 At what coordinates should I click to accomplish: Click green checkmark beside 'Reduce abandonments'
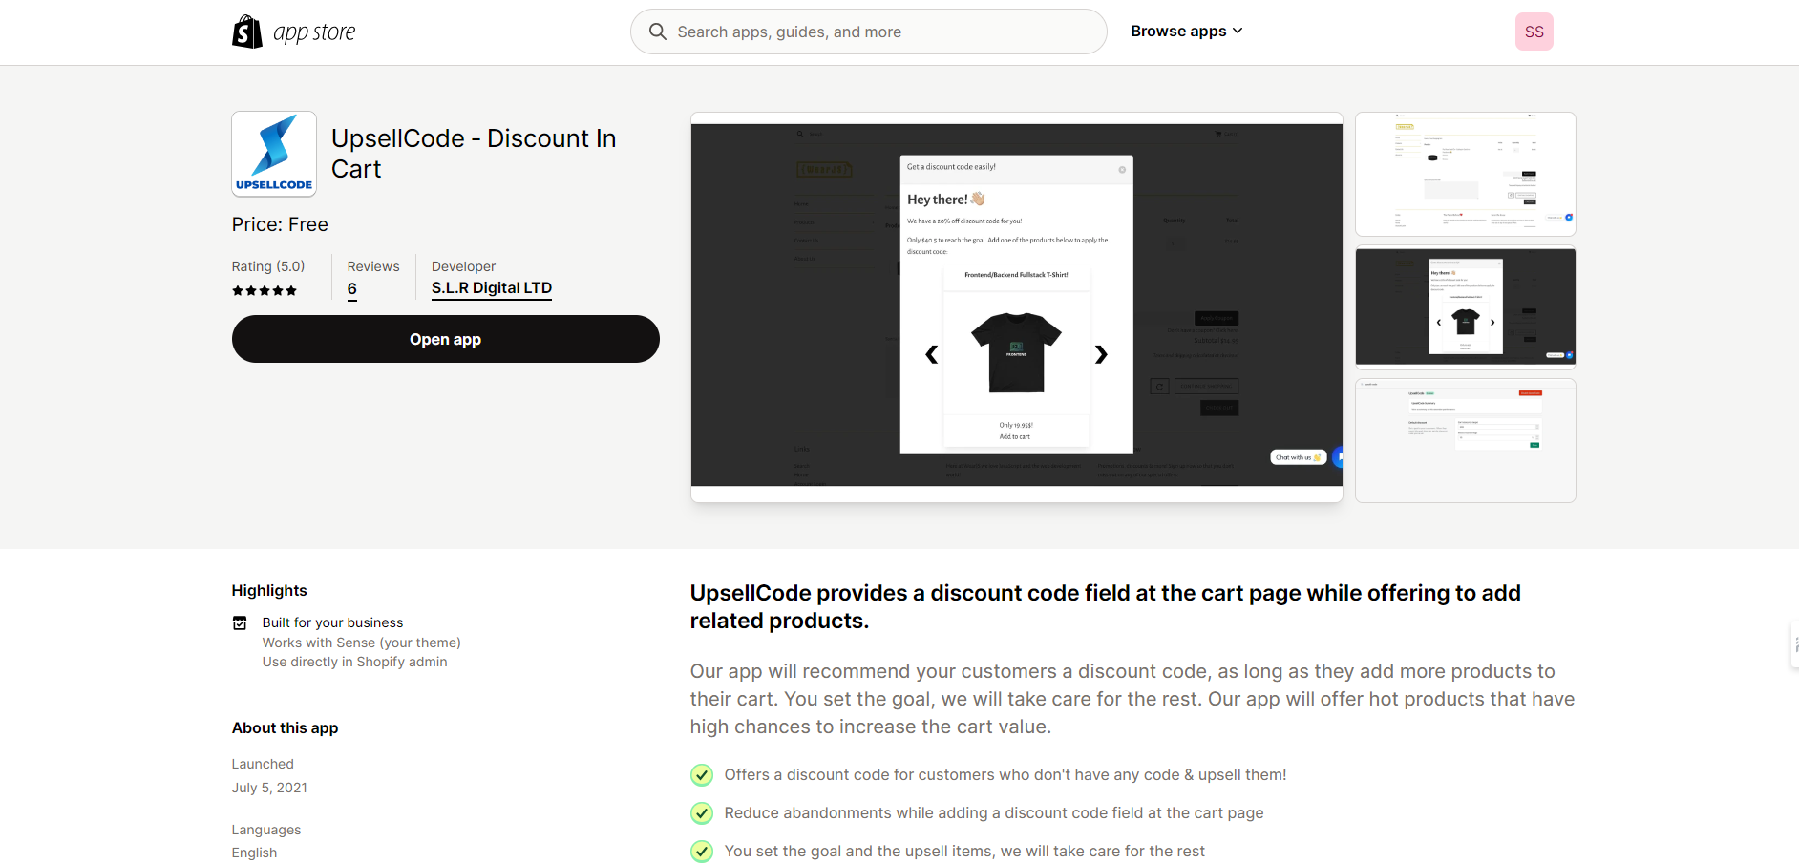click(x=702, y=813)
